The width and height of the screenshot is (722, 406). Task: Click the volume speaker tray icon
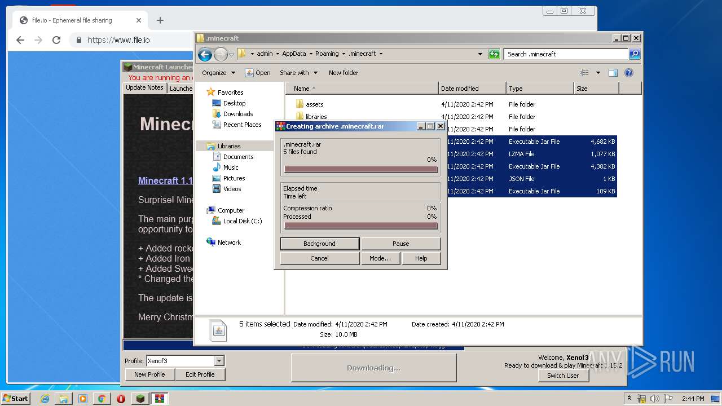(655, 399)
